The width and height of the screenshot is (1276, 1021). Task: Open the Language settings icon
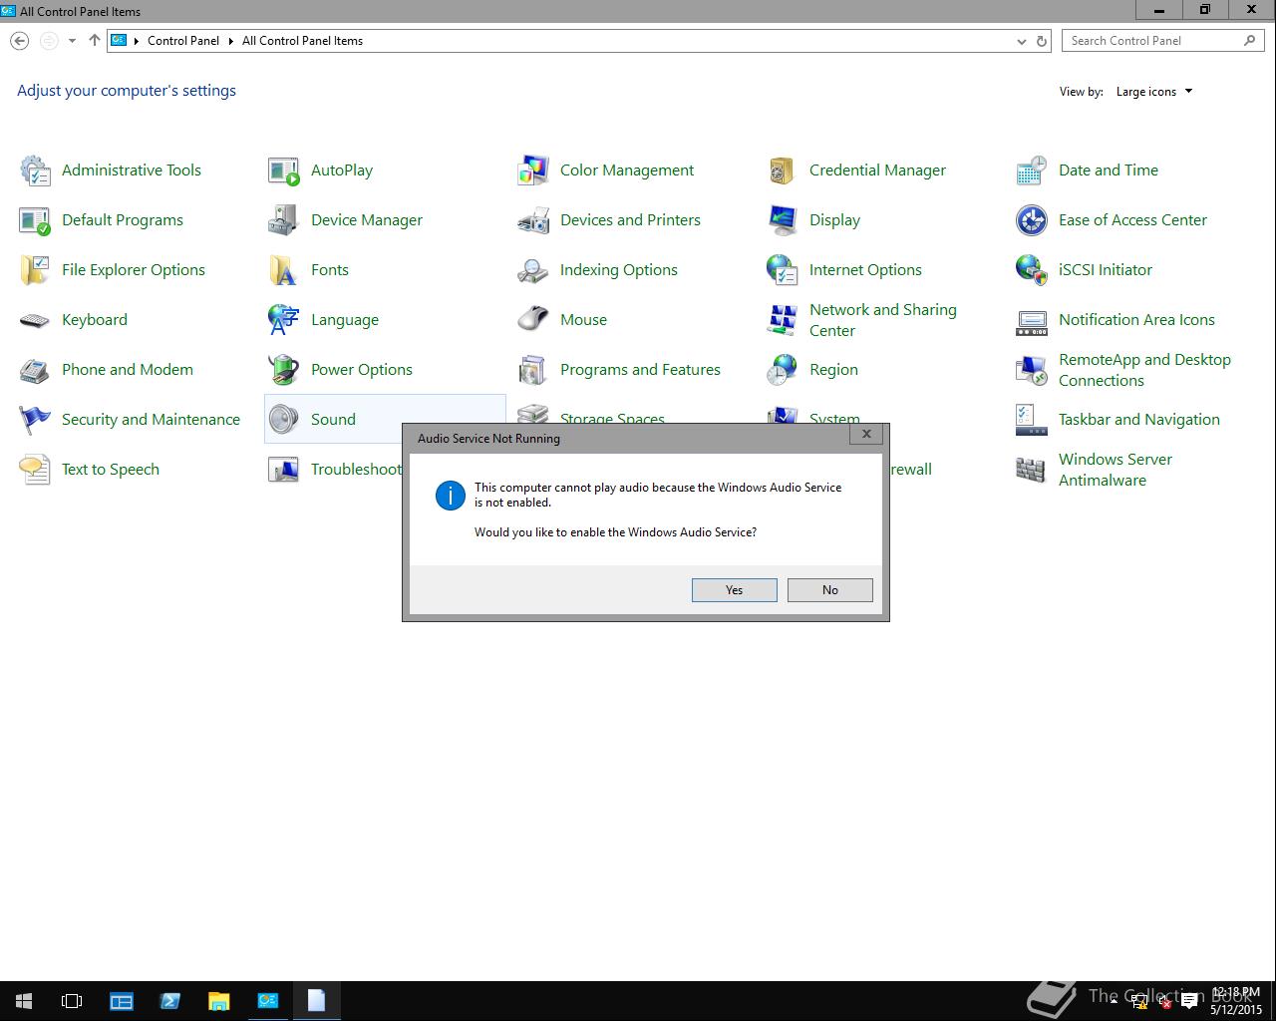(x=284, y=320)
